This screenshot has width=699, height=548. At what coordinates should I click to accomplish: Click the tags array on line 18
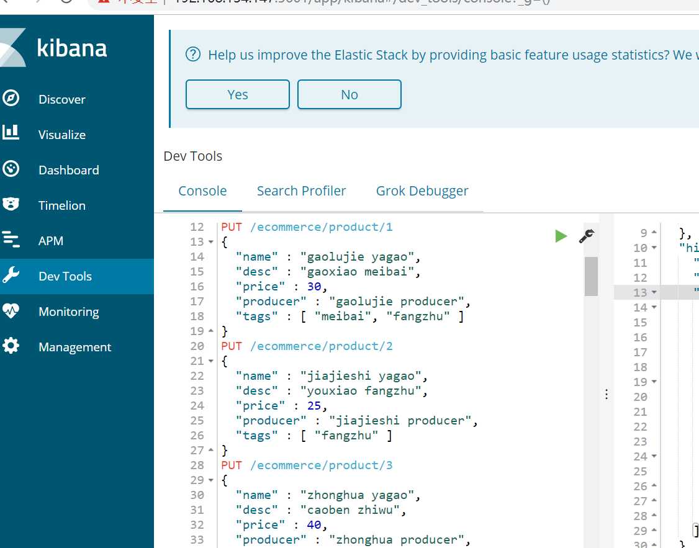(x=382, y=317)
